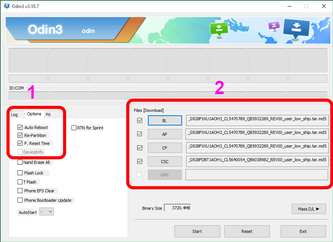Click the Reset button
This screenshot has height=242, width=333.
click(x=247, y=231)
